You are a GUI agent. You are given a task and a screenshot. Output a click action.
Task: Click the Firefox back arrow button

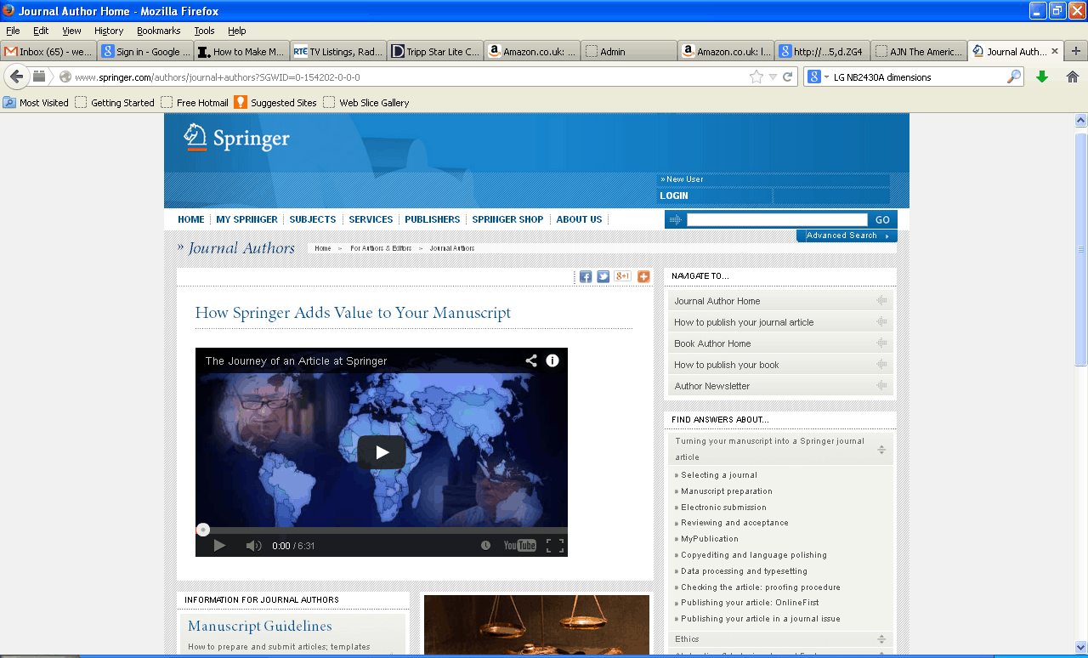17,77
